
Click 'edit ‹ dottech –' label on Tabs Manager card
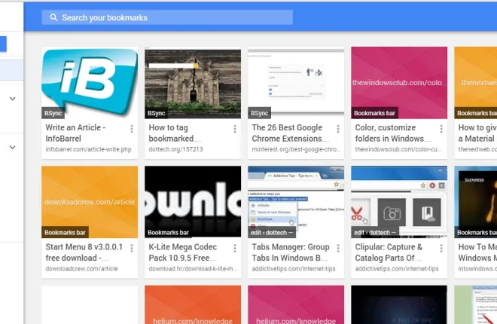pyautogui.click(x=271, y=232)
